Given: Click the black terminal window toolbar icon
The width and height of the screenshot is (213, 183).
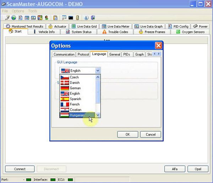Looking at the screenshot, I should (x=71, y=18).
